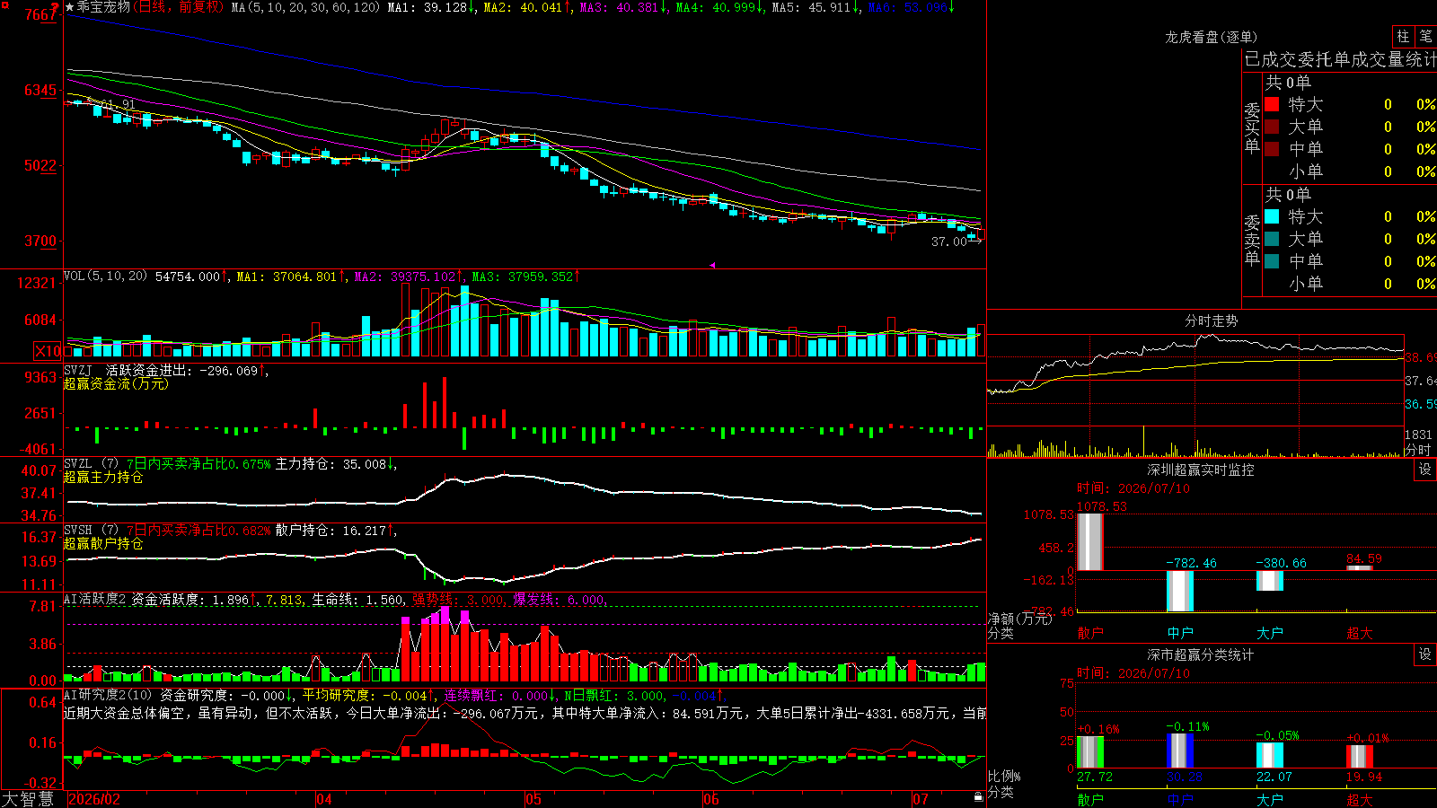Click dark red 大单 buy order swatch

pyautogui.click(x=1272, y=127)
